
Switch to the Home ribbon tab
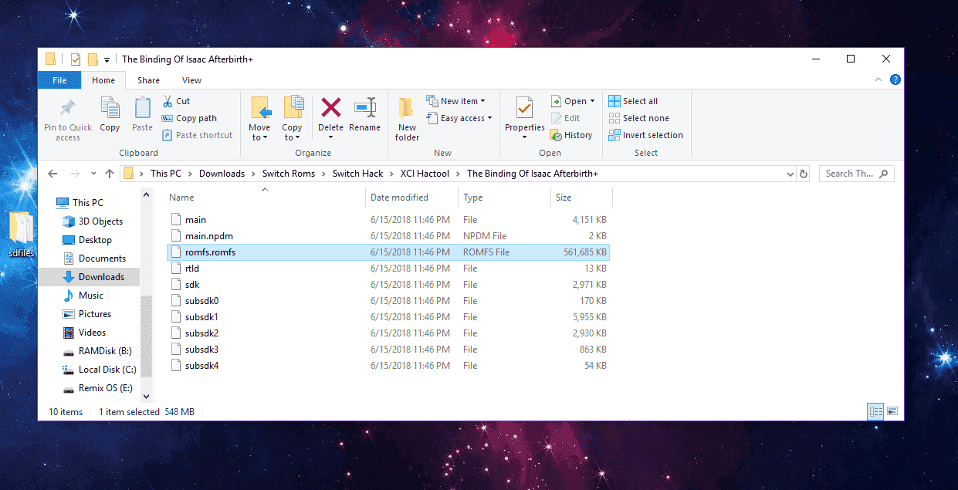[103, 80]
